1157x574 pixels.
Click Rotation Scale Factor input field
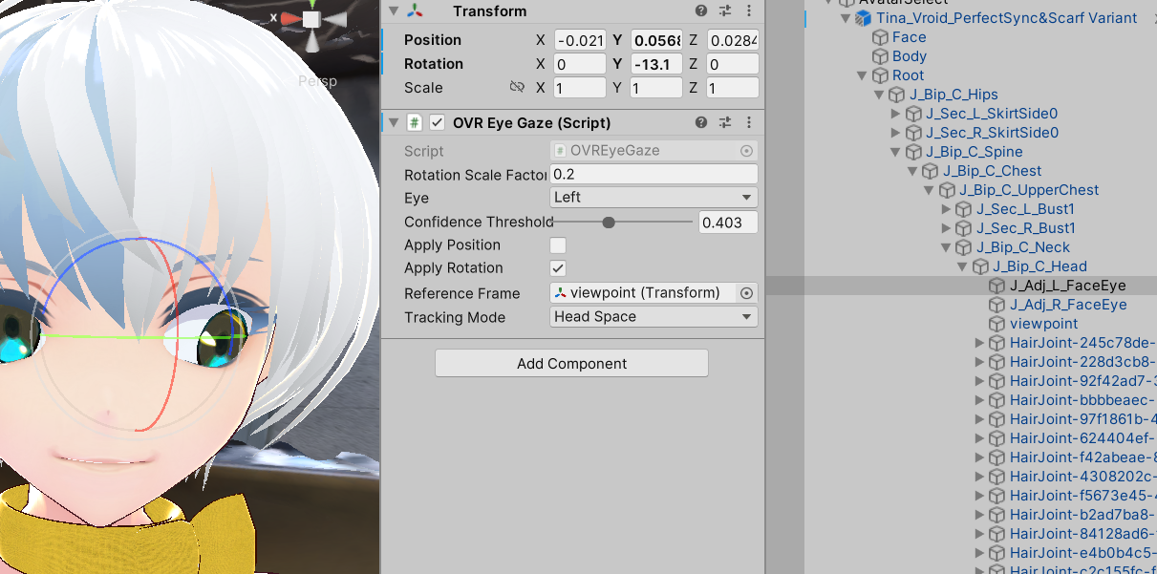coord(653,175)
